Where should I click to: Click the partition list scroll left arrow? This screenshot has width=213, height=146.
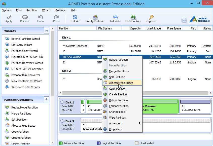click(x=60, y=93)
